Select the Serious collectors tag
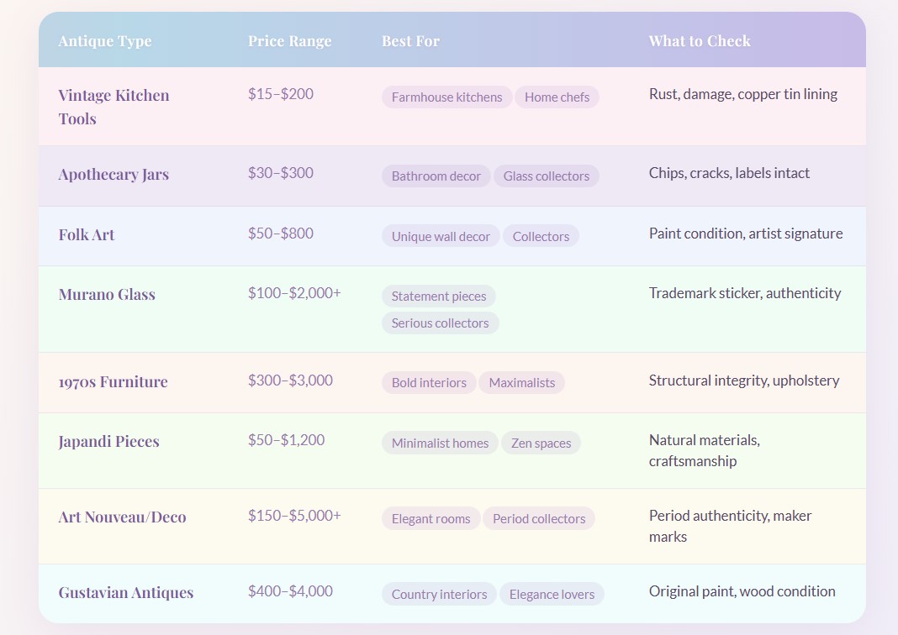 [x=440, y=323]
